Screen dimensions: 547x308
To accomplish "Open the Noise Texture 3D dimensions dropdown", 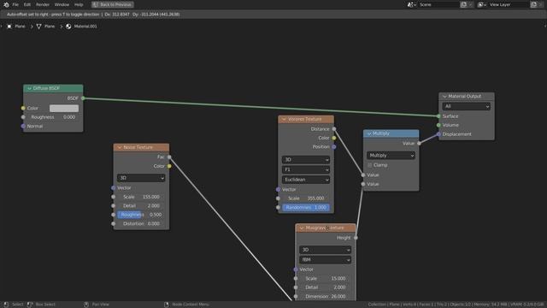I will point(141,178).
